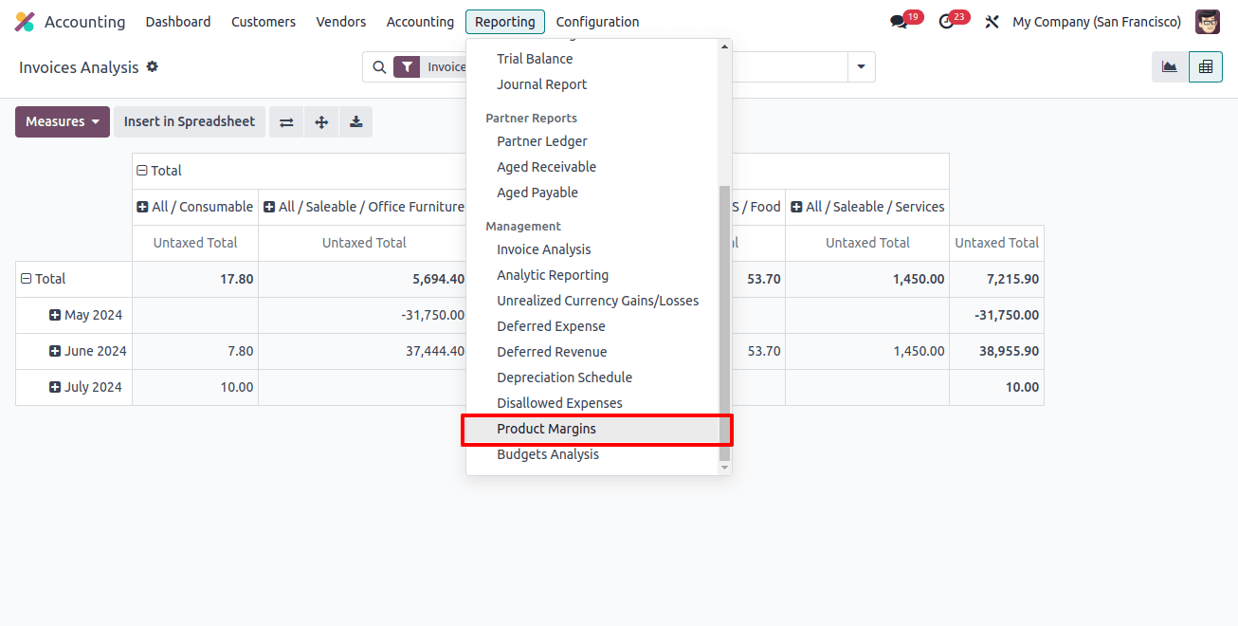Click the Invoices Analysis page title

pyautogui.click(x=79, y=67)
